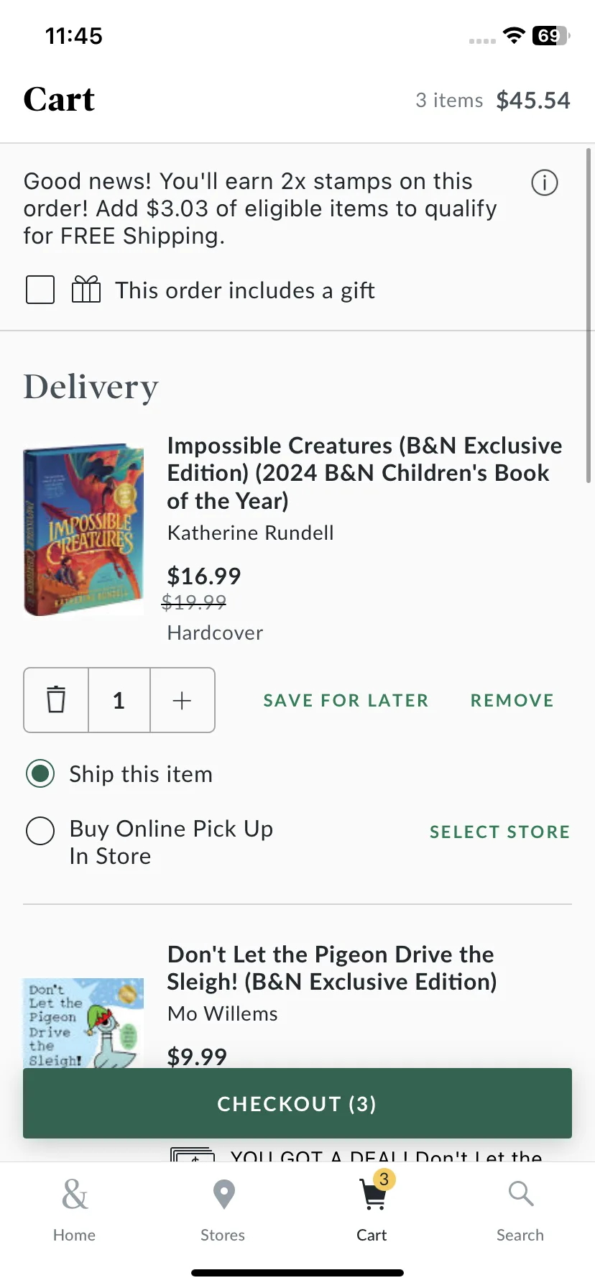Open the Stores location pin tab
The width and height of the screenshot is (595, 1288).
pos(223,1210)
